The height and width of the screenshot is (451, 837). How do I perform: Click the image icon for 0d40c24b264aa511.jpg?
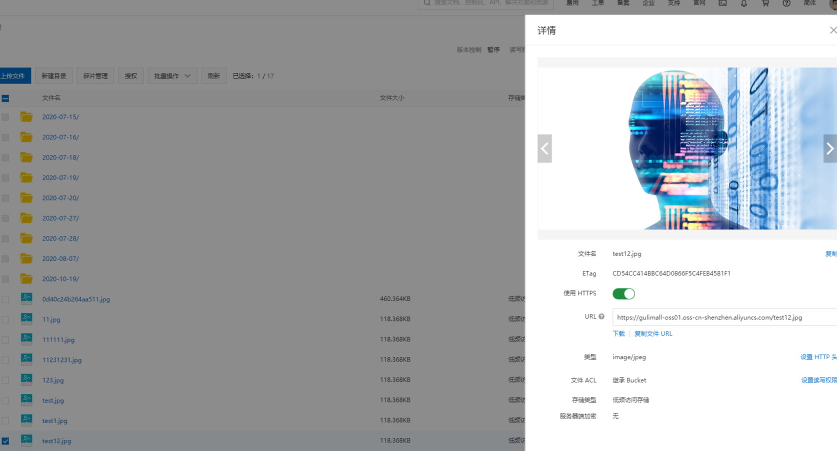pos(26,299)
